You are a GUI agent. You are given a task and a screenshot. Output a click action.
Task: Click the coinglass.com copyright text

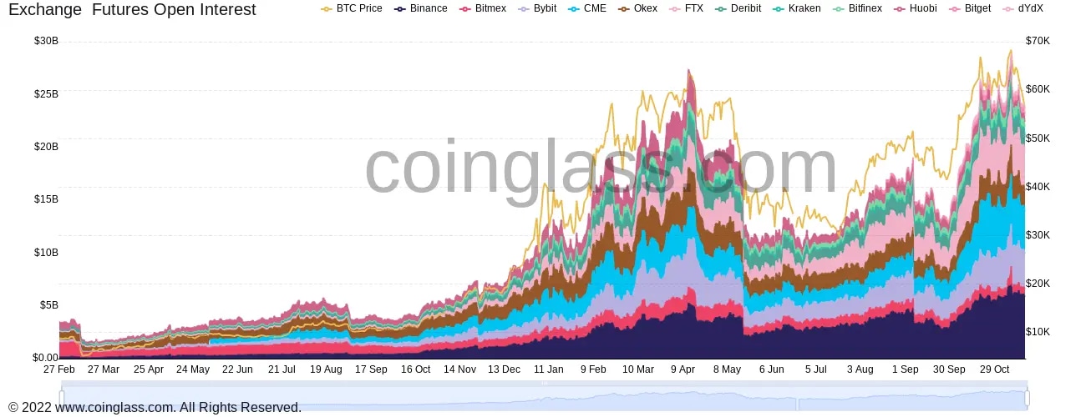pyautogui.click(x=155, y=408)
